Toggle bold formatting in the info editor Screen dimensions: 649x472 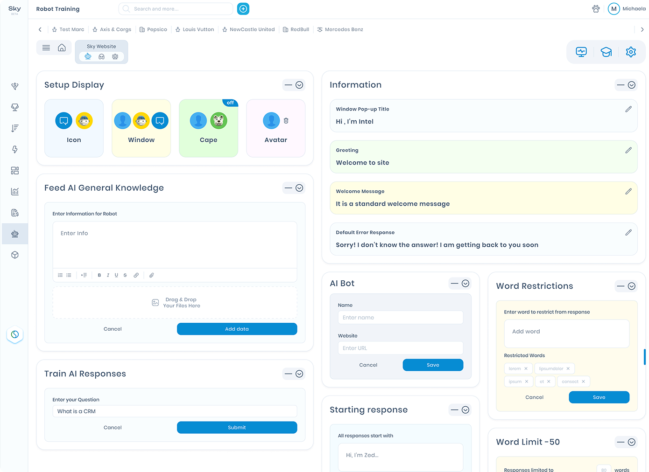point(99,275)
